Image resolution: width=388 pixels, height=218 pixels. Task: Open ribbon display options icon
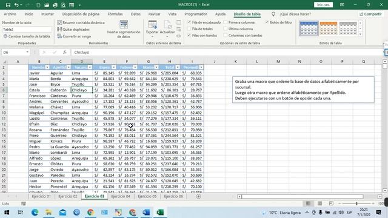click(x=342, y=5)
